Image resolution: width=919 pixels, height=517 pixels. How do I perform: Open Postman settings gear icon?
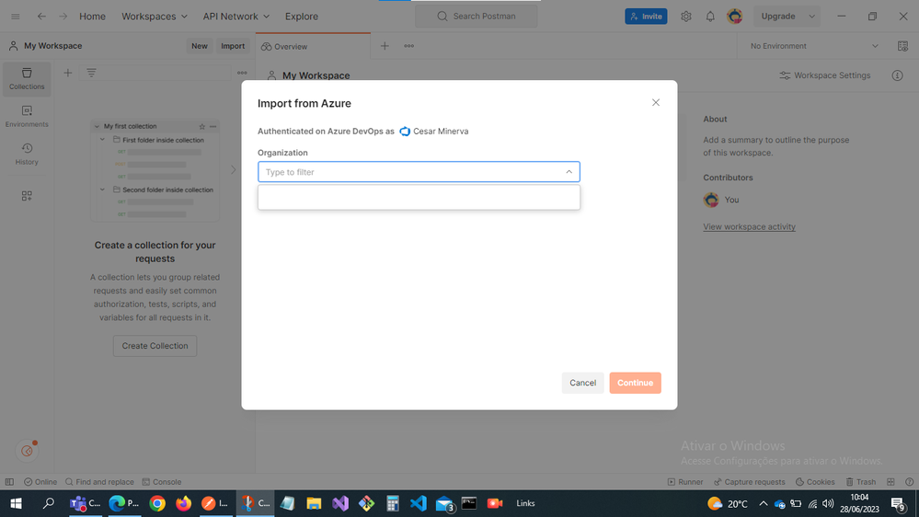[x=685, y=17]
